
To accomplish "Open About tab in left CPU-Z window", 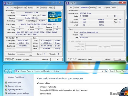I will click(x=51, y=8).
